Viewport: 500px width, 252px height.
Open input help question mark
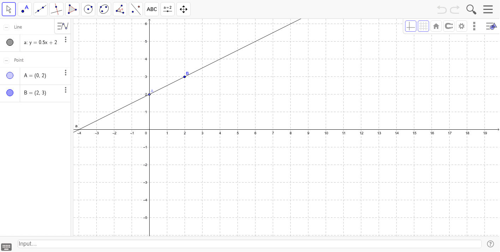(x=490, y=244)
